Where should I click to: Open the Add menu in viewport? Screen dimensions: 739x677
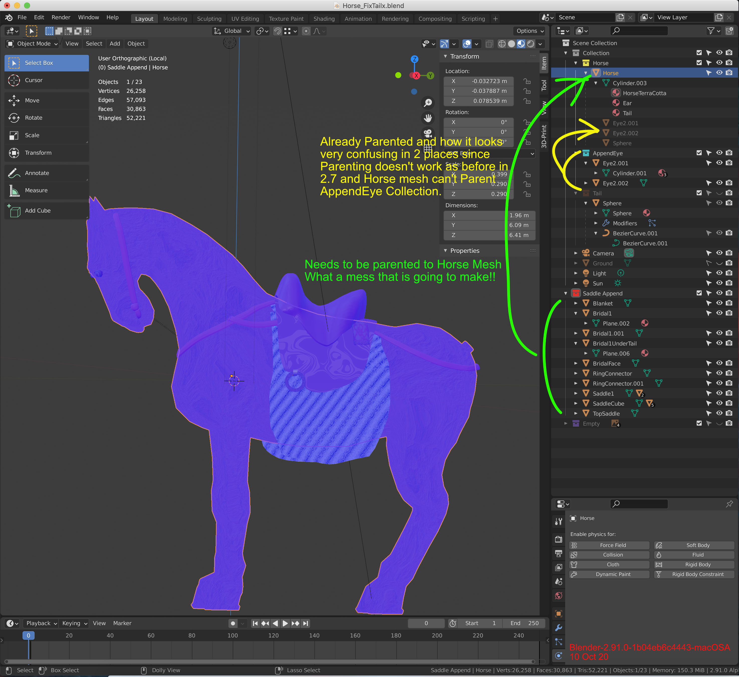click(115, 44)
